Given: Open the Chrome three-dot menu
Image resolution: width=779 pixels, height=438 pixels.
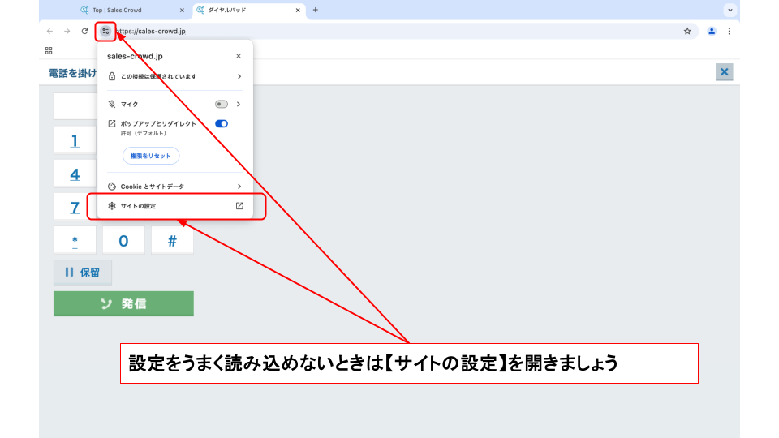Looking at the screenshot, I should click(729, 32).
